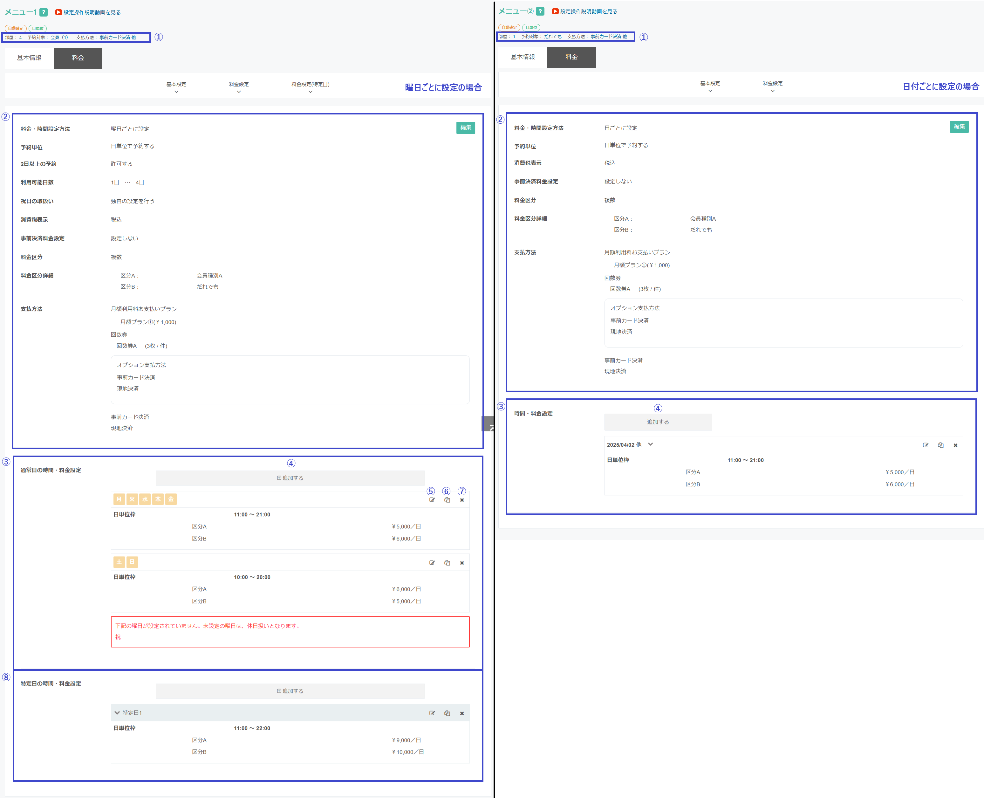984x798 pixels.
Task: Select 料金 tab in メニュー②
Action: point(572,57)
